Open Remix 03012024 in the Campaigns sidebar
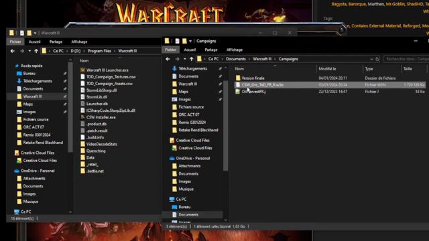429x241 pixels. coord(192,123)
